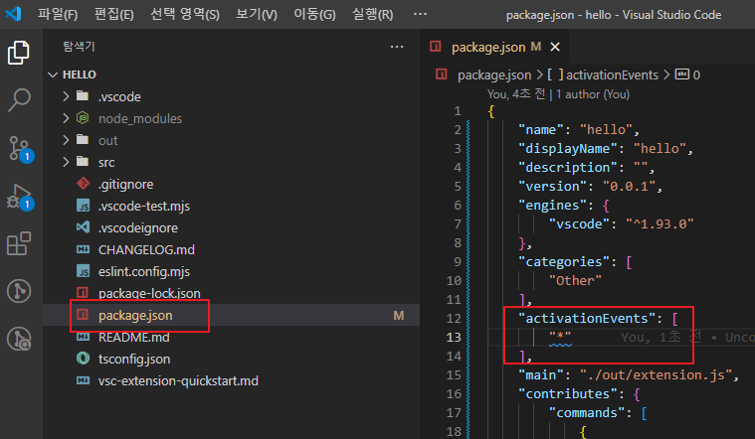Viewport: 755px width, 439px height.
Task: Click the "contributes" key on line 16
Action: (568, 393)
